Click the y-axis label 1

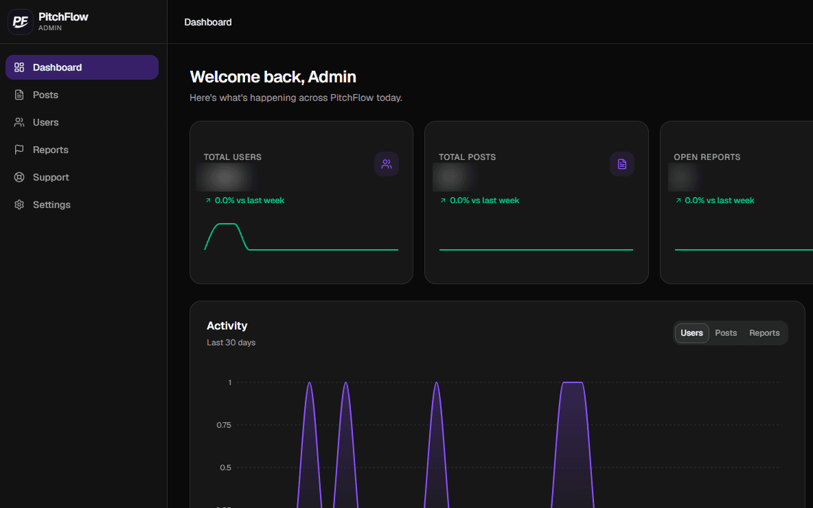(230, 382)
